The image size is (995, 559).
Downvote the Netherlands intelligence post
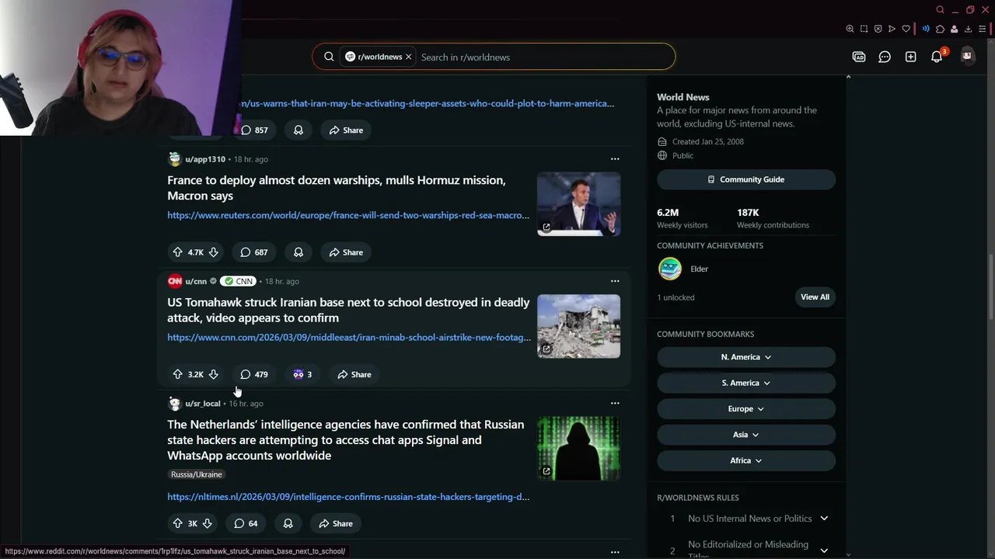tap(207, 523)
